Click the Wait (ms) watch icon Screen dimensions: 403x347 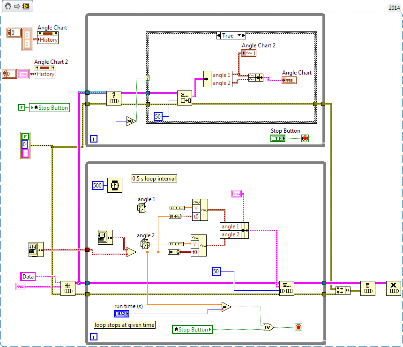pos(115,185)
